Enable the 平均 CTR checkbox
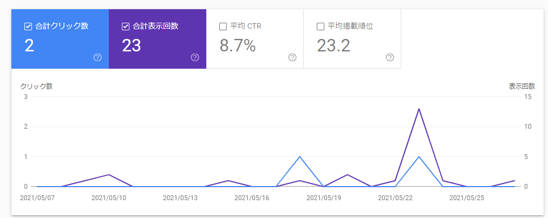 [x=223, y=27]
